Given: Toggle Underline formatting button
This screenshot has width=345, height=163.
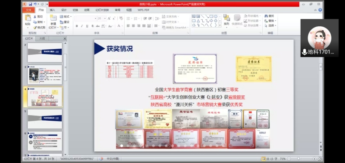Looking at the screenshot, I should tap(87, 26).
